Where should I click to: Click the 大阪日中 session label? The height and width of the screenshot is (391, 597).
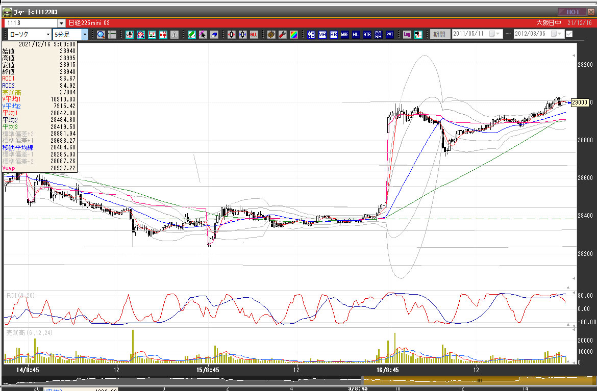[x=549, y=23]
